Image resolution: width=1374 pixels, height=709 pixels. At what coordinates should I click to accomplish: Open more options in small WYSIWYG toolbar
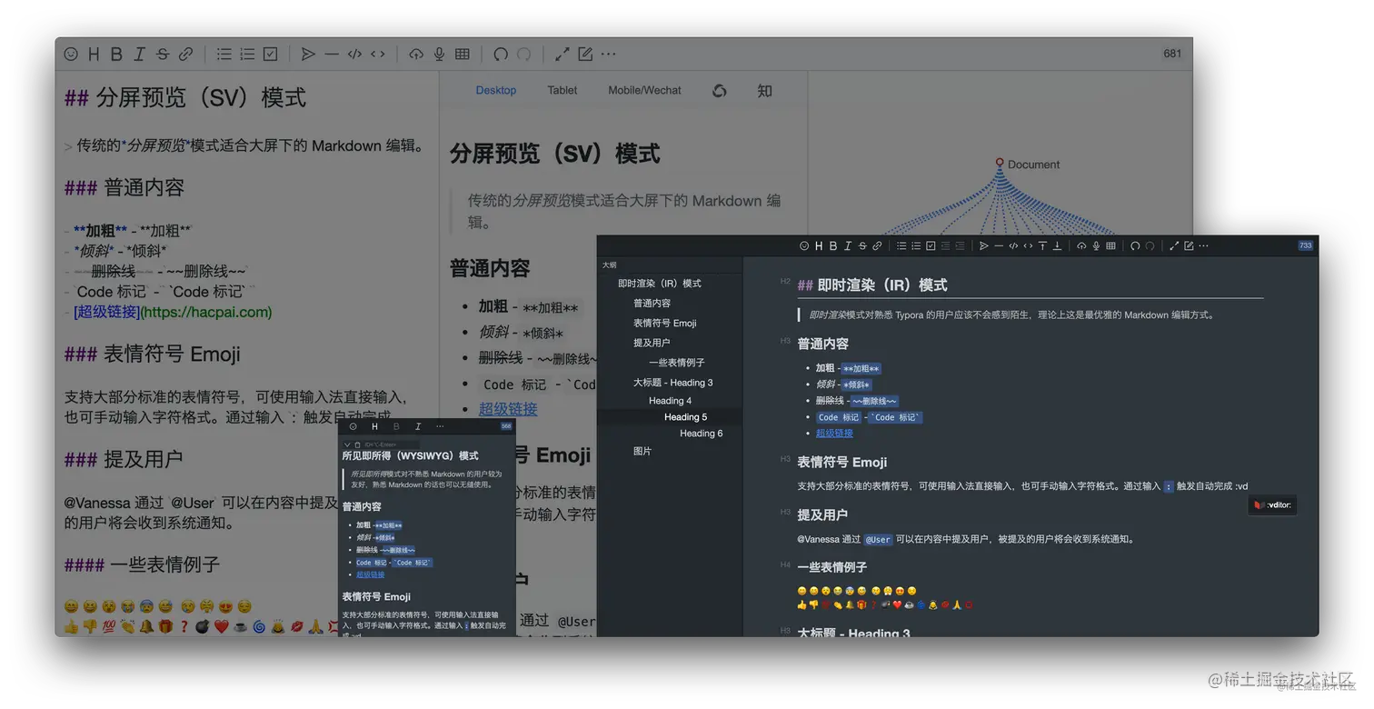(x=440, y=426)
